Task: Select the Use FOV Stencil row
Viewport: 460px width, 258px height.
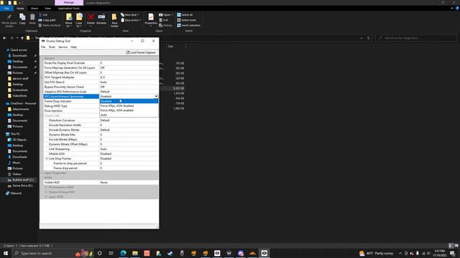Action: 101,82
